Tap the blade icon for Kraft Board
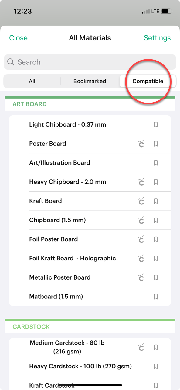 coord(141,201)
